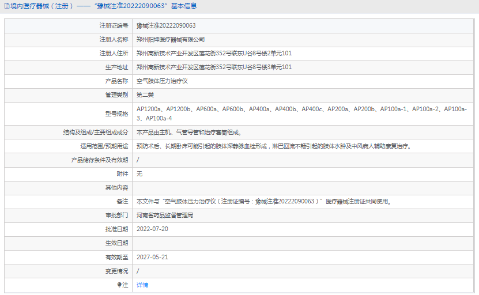Click the document icon beside the page title

pos(7,6)
